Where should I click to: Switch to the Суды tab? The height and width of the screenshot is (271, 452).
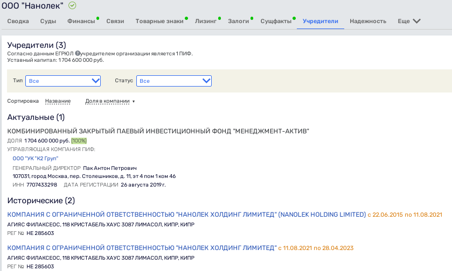coord(48,21)
